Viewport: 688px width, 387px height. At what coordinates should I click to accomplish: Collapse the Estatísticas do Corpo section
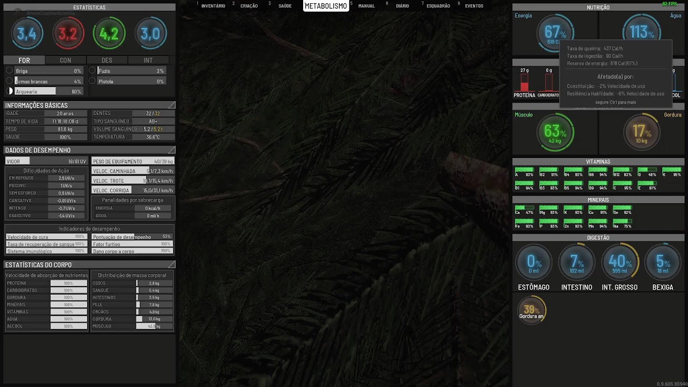tap(171, 264)
